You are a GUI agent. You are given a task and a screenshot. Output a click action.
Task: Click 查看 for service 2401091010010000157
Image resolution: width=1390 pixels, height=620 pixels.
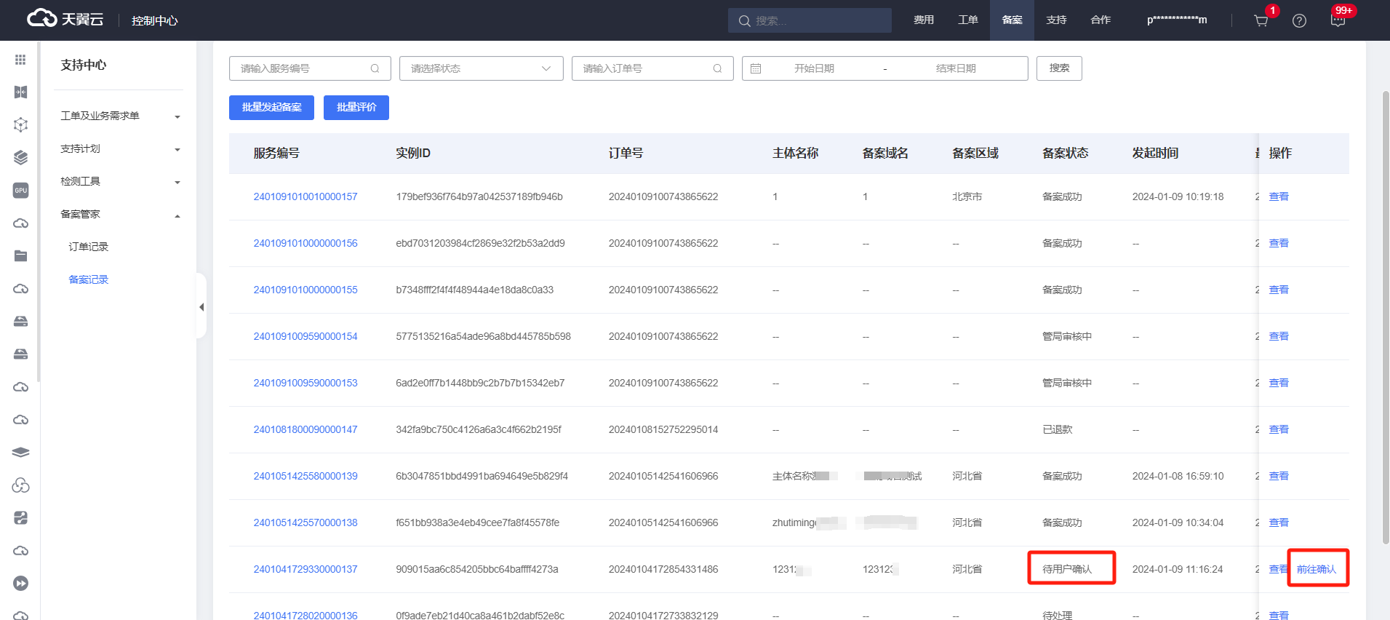click(x=1279, y=196)
